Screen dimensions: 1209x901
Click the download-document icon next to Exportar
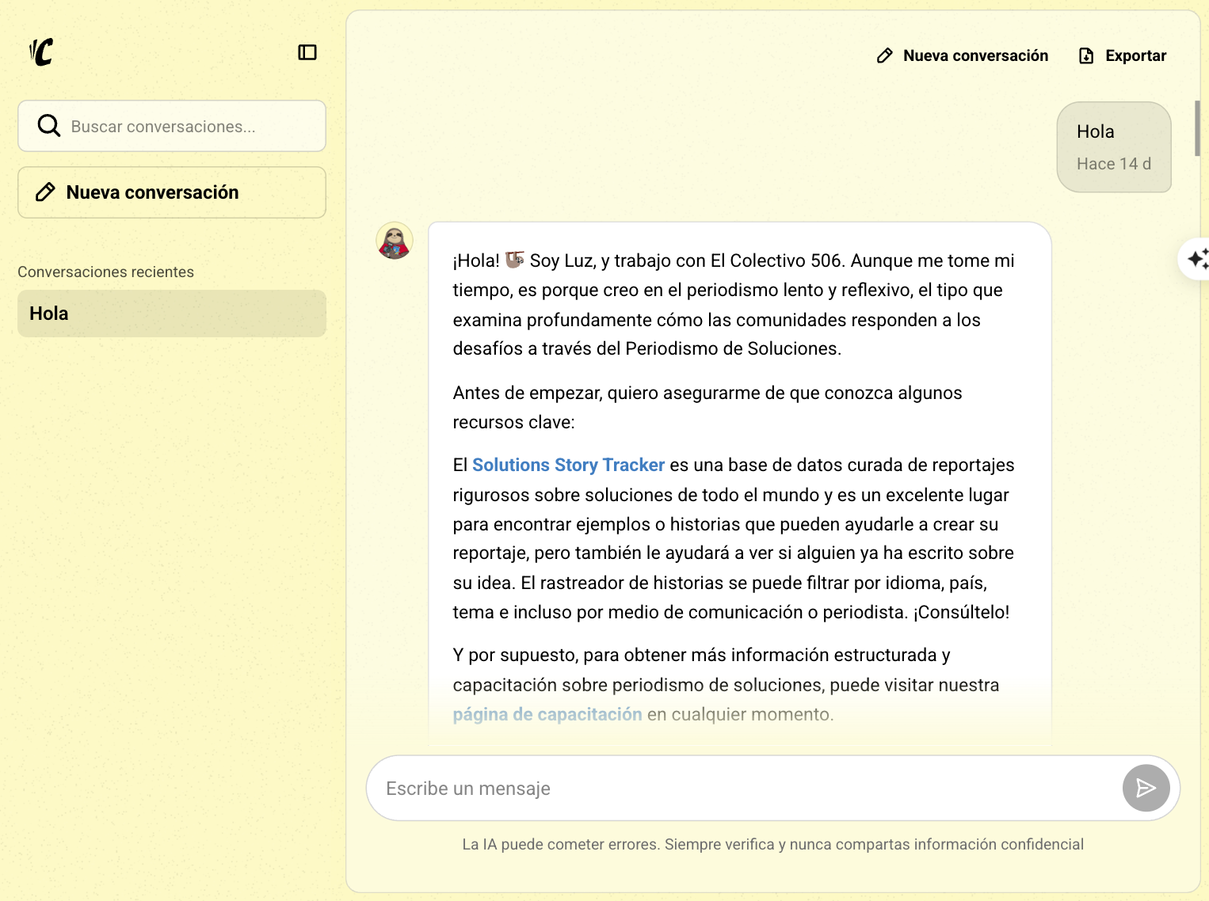tap(1086, 55)
